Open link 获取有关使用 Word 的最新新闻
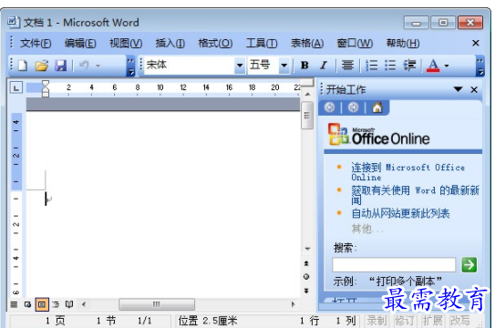The height and width of the screenshot is (328, 495). (x=416, y=195)
